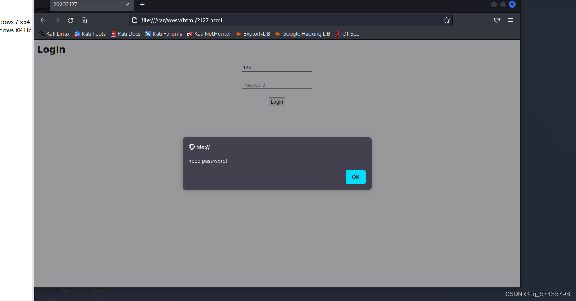Go back using the browser back arrow

click(x=43, y=20)
